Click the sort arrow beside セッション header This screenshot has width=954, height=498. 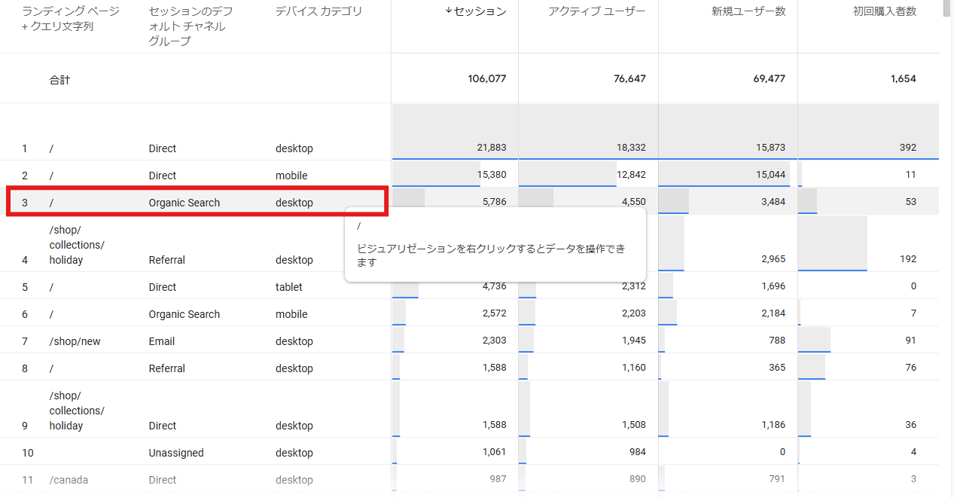click(x=449, y=12)
